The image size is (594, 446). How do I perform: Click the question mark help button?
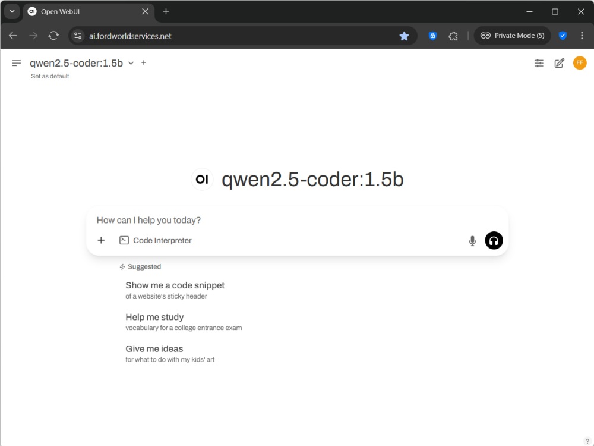click(x=587, y=441)
